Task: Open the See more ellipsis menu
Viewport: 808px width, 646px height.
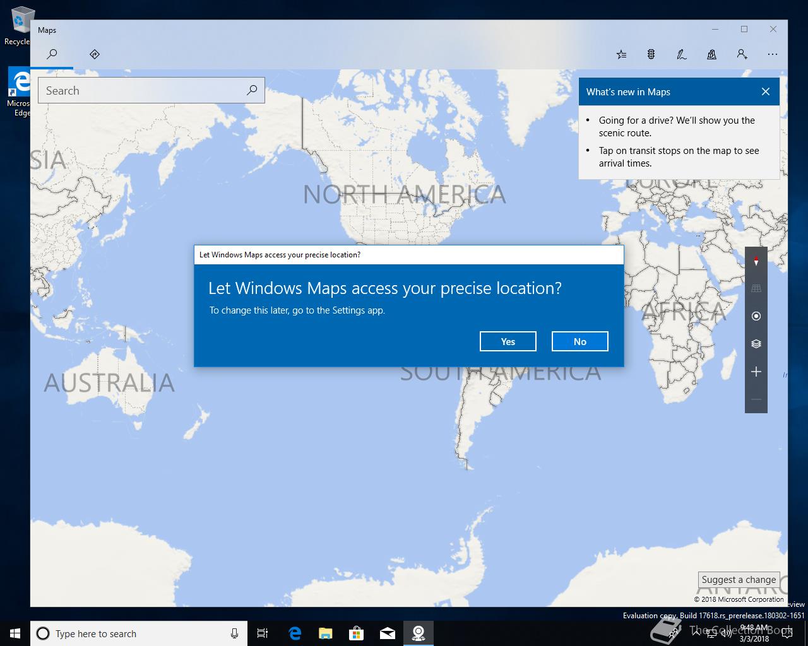Action: [x=772, y=55]
